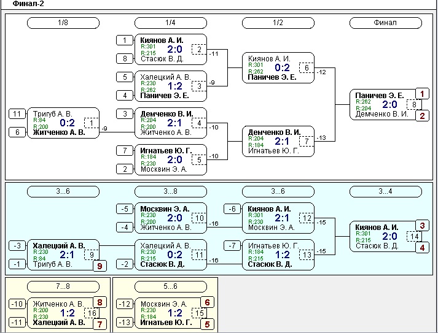Select red place box 4 for Стасюк
Viewport: 438px width, 333px height.
click(x=423, y=247)
